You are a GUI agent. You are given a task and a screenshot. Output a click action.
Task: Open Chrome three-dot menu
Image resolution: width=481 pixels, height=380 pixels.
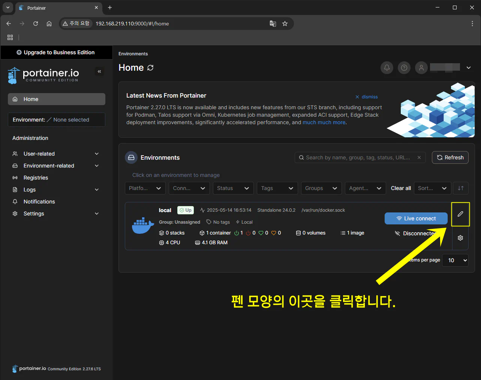coord(472,24)
